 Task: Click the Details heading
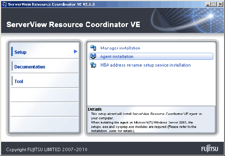pyautogui.click(x=95, y=109)
